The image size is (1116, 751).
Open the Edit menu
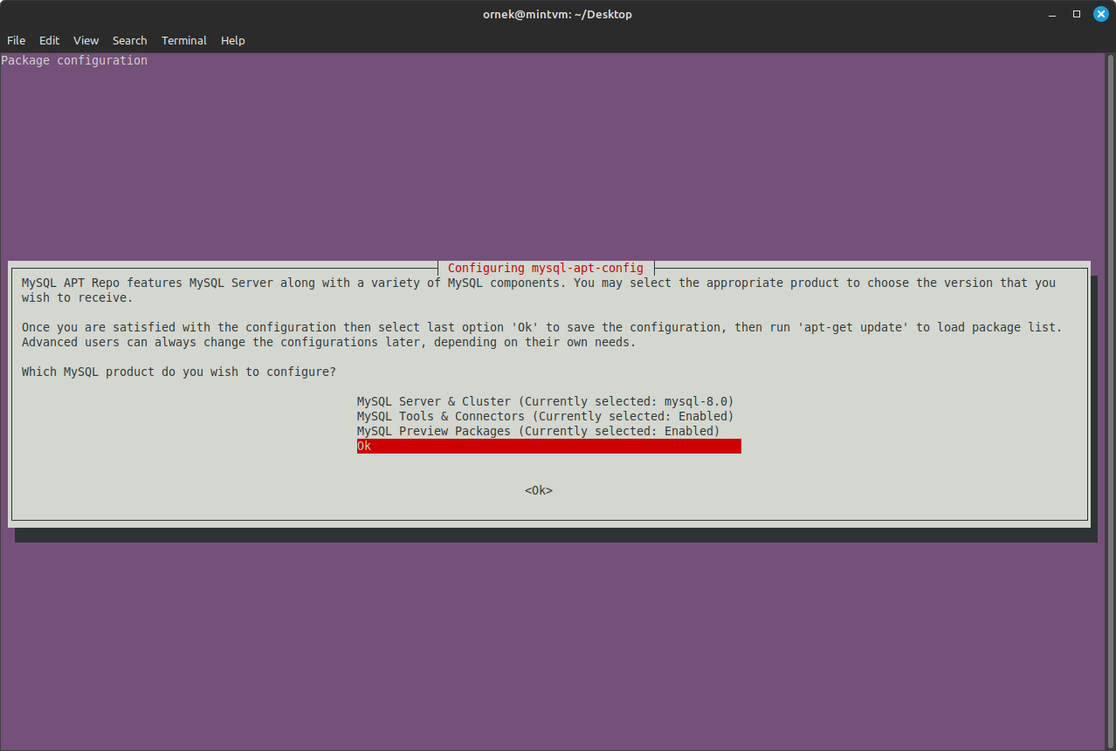click(49, 40)
